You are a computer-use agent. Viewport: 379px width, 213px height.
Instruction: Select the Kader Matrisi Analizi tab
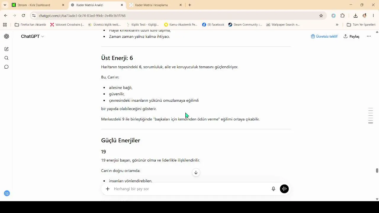click(97, 5)
